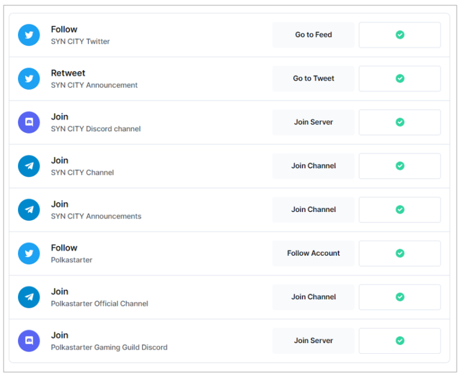
Task: Select the Discord icon for SYN CITY Discord channel
Action: (x=29, y=123)
